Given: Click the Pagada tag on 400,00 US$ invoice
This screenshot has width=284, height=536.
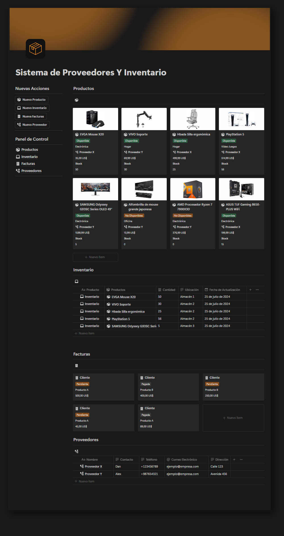Looking at the screenshot, I should (x=146, y=384).
